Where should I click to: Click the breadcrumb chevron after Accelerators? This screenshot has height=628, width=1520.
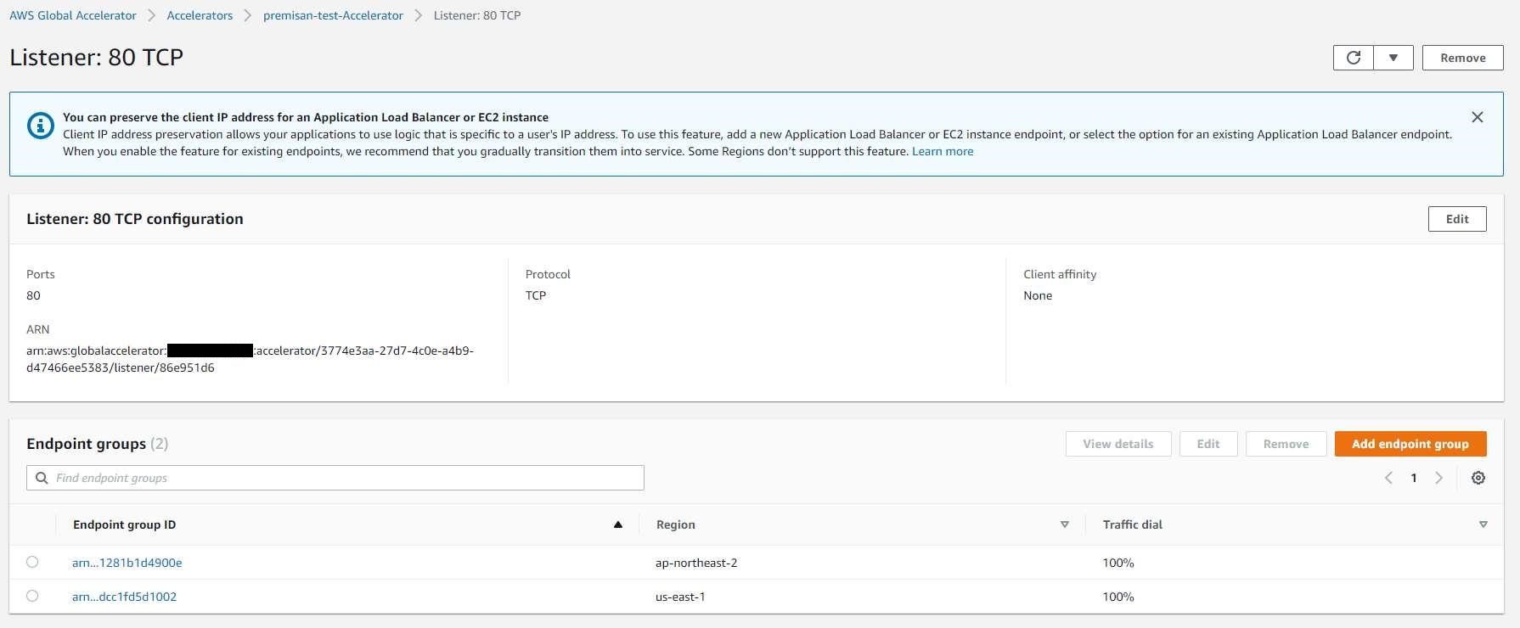(x=248, y=15)
